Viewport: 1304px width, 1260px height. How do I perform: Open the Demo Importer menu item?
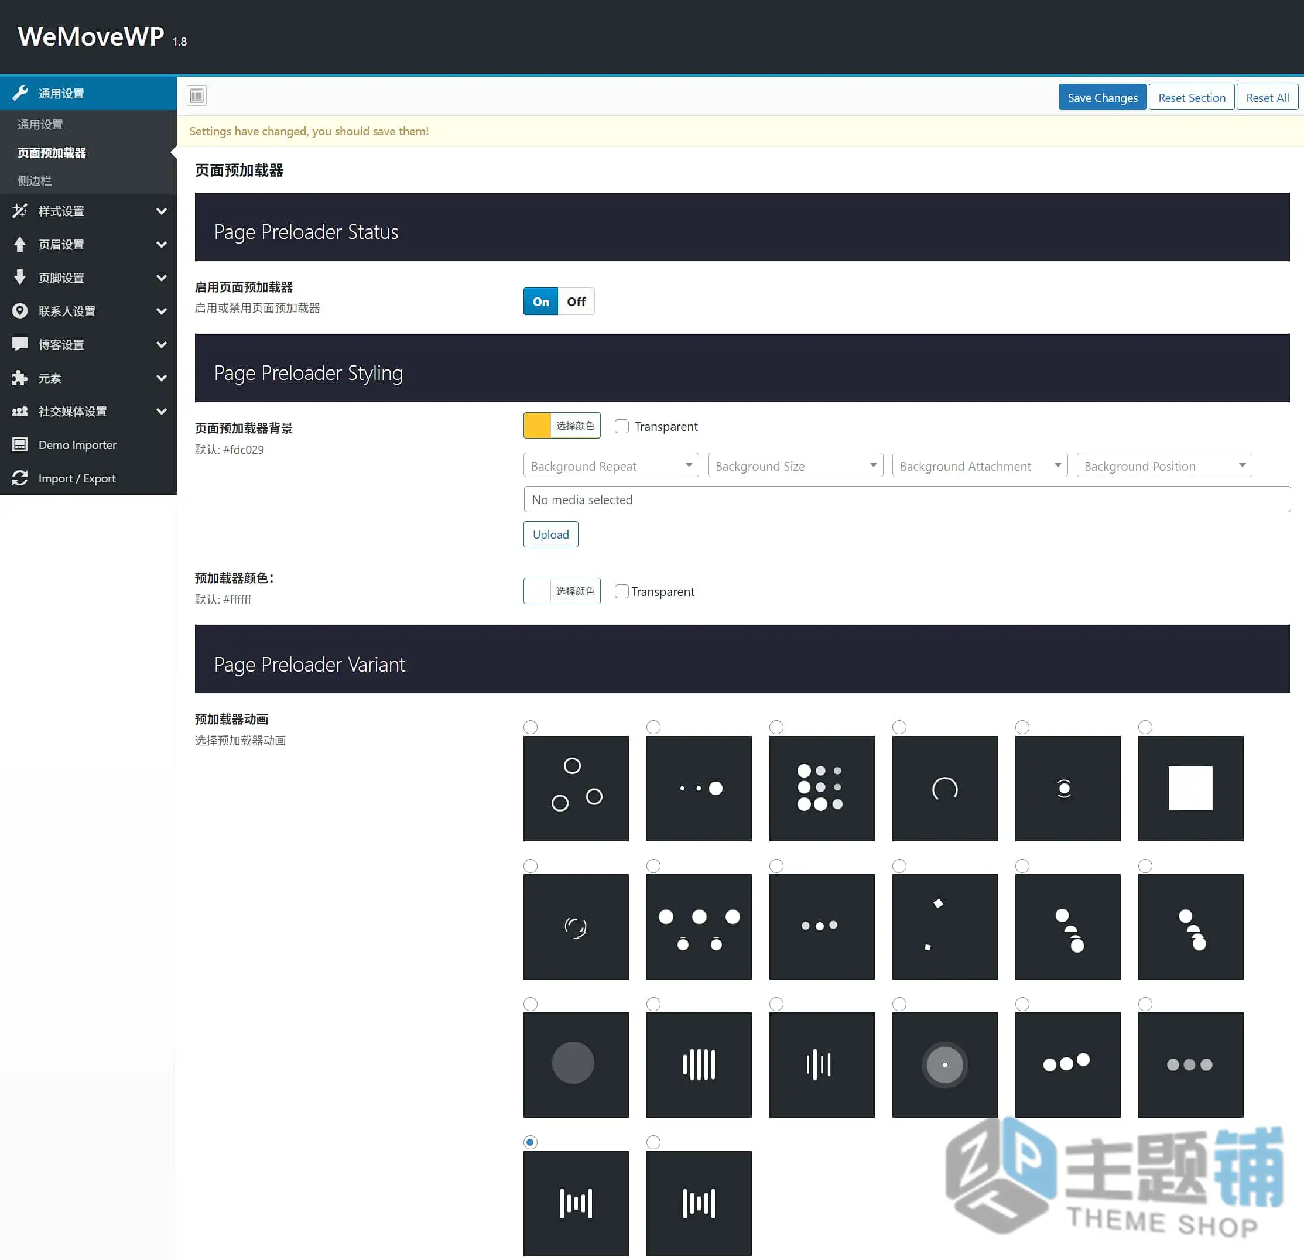88,444
